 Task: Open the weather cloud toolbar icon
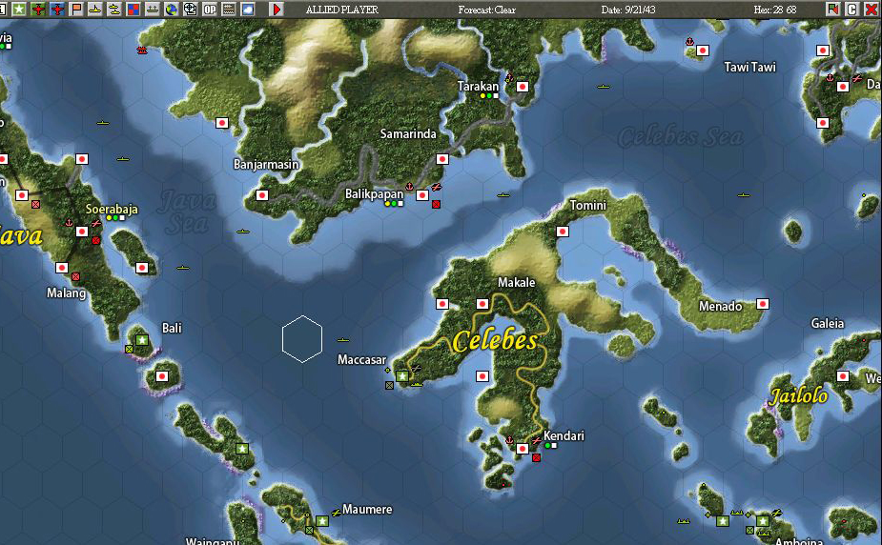pyautogui.click(x=248, y=9)
